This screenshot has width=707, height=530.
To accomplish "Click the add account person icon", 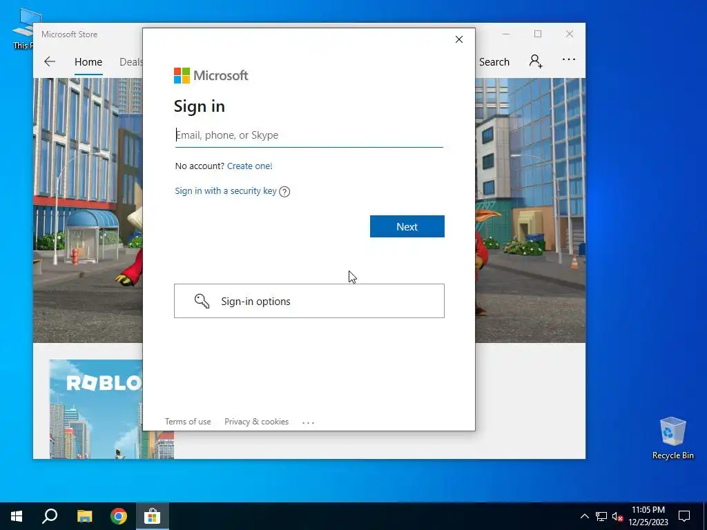I will coord(536,61).
